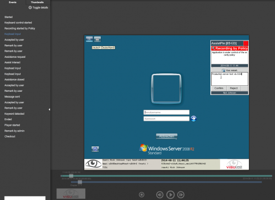This screenshot has height=200, width=275.
Task: Step back one frame in playback
Action: click(159, 194)
